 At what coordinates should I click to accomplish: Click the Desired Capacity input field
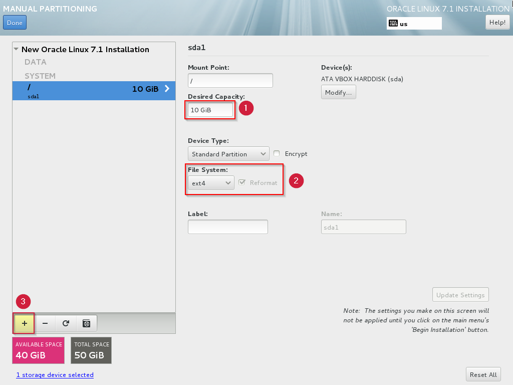210,110
